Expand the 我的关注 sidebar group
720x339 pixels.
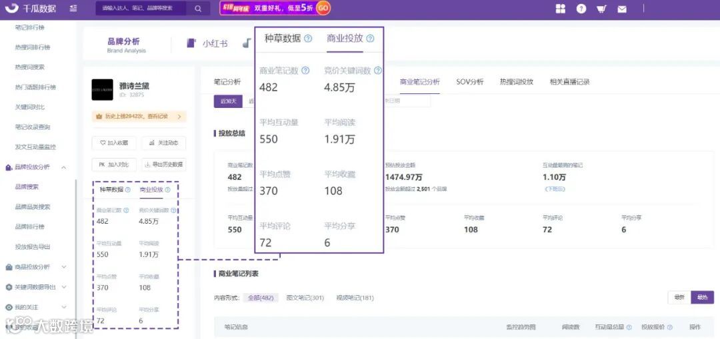click(x=36, y=307)
